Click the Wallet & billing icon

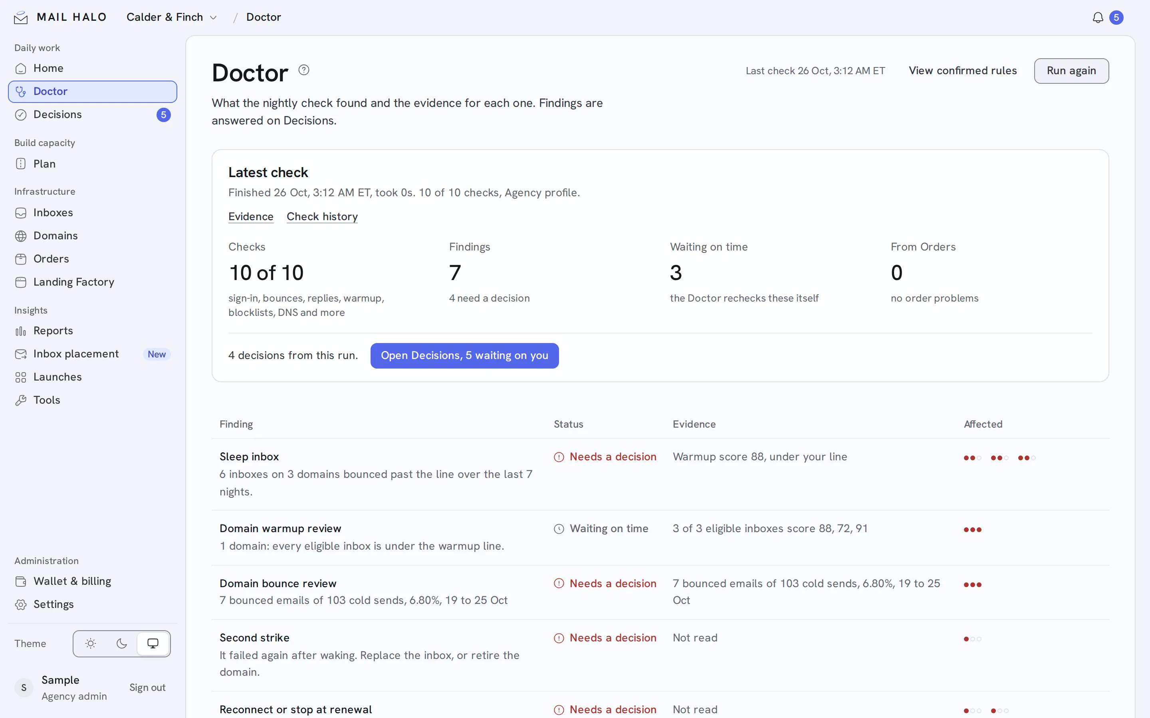pyautogui.click(x=20, y=581)
